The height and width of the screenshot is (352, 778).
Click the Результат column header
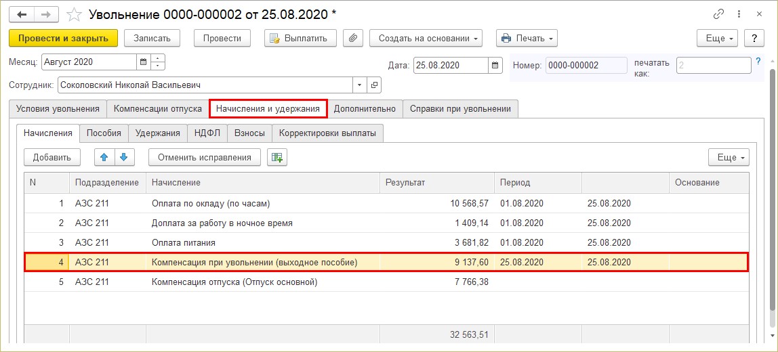(x=437, y=183)
